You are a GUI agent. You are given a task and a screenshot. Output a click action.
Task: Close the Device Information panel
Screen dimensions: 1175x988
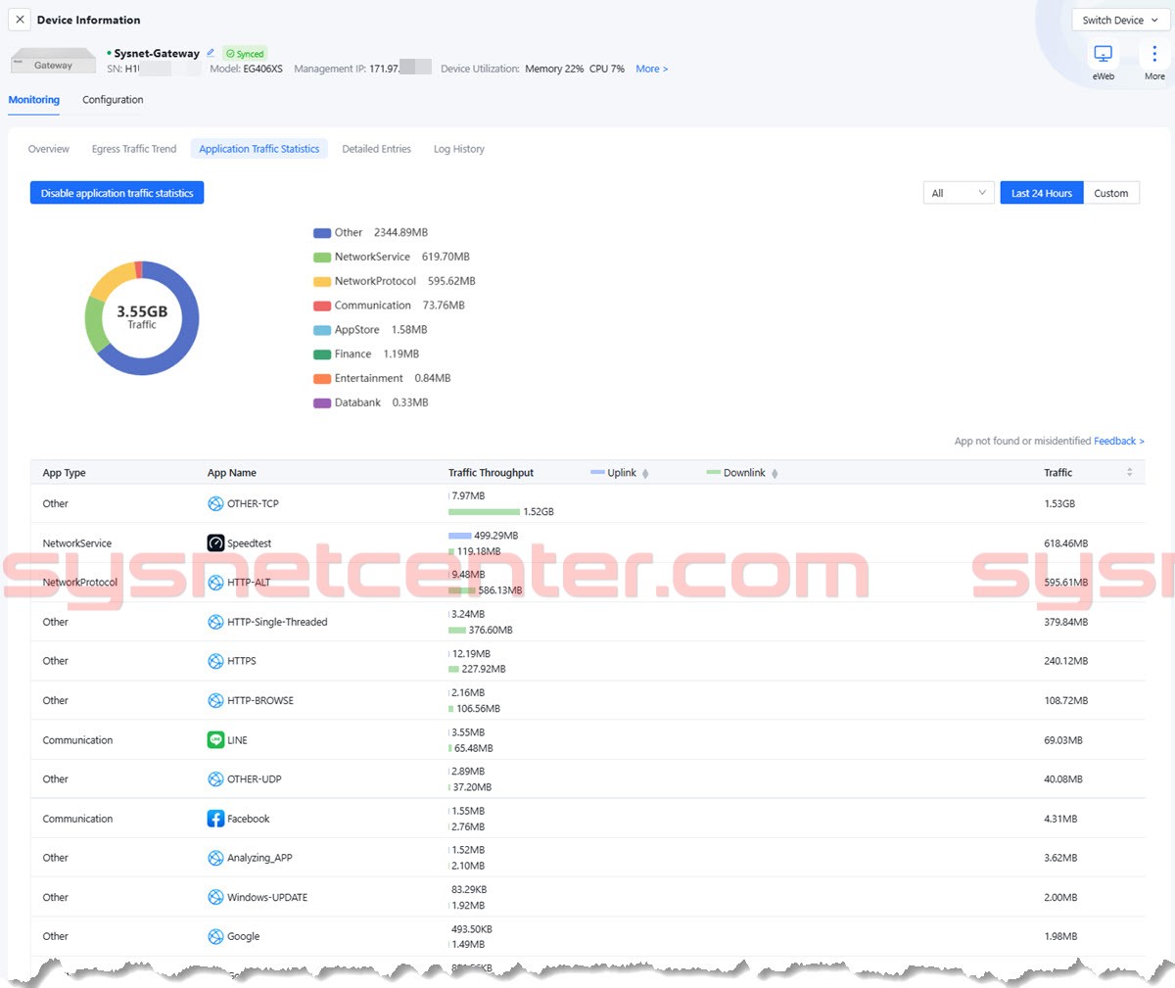pos(20,20)
